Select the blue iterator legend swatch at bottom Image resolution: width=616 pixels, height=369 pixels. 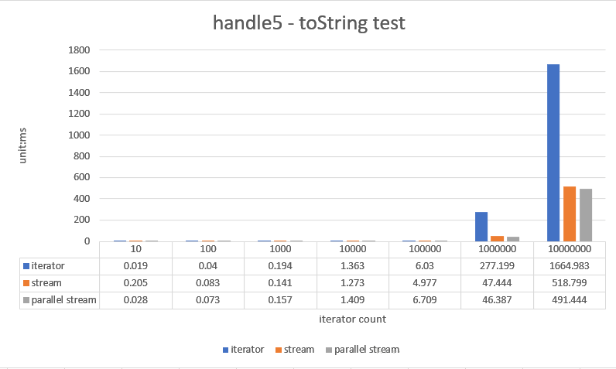tap(225, 350)
